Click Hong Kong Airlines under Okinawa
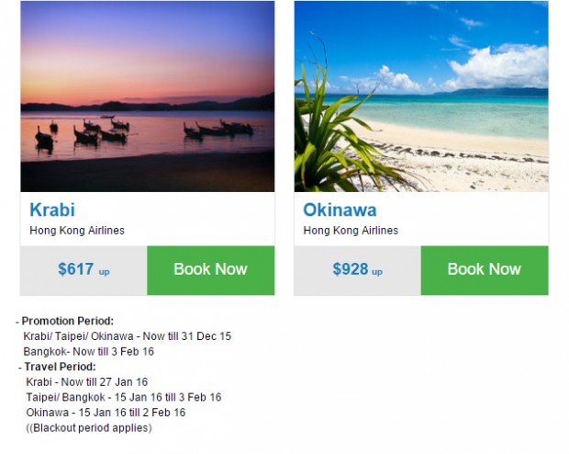The height and width of the screenshot is (454, 569). tap(351, 231)
